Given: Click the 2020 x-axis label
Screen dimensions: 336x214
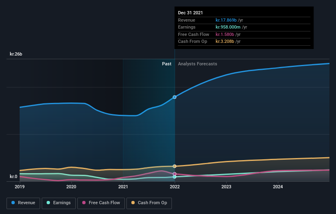Looking at the screenshot, I should tap(71, 187).
